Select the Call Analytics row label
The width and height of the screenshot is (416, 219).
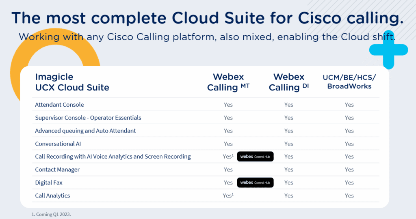(x=52, y=195)
